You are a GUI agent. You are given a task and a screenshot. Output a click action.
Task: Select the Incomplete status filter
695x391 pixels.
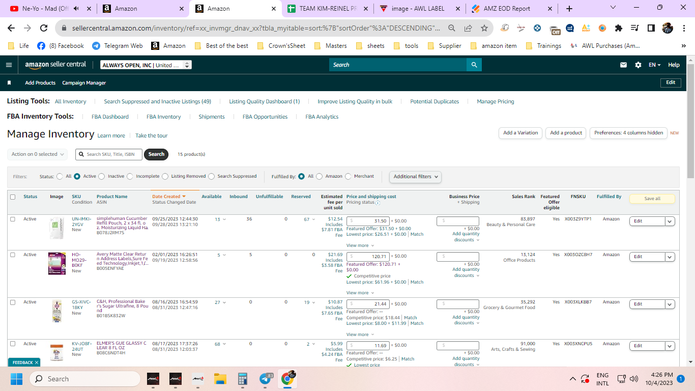(x=130, y=176)
